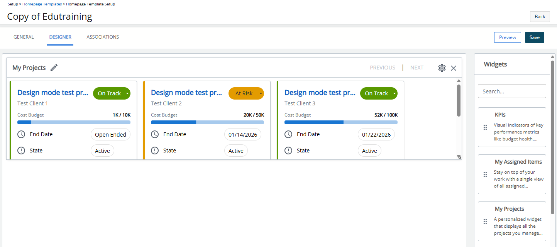Open the Homepage Templates breadcrumb link
The height and width of the screenshot is (247, 557).
42,4
